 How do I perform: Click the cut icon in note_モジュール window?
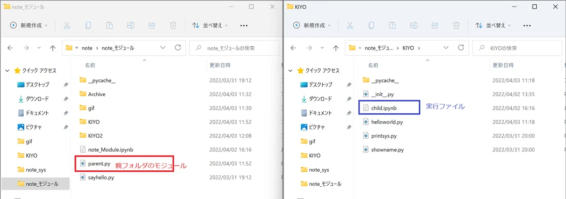67,25
